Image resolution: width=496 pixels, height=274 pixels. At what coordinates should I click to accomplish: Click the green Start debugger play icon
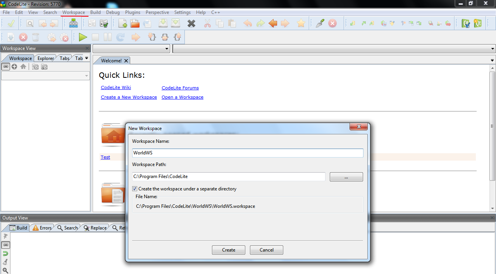tap(83, 37)
